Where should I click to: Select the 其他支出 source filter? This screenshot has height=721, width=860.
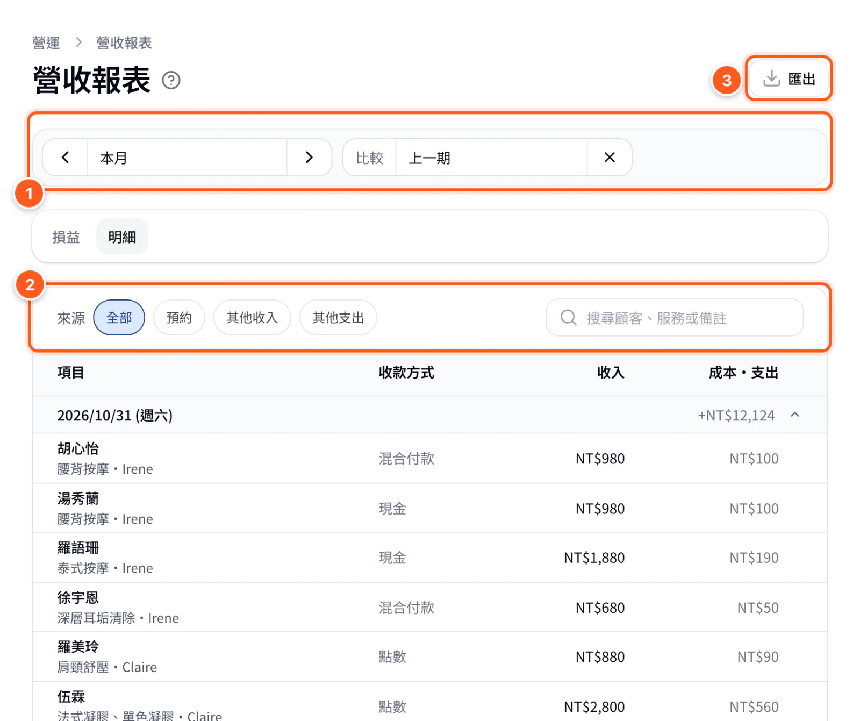(x=338, y=318)
